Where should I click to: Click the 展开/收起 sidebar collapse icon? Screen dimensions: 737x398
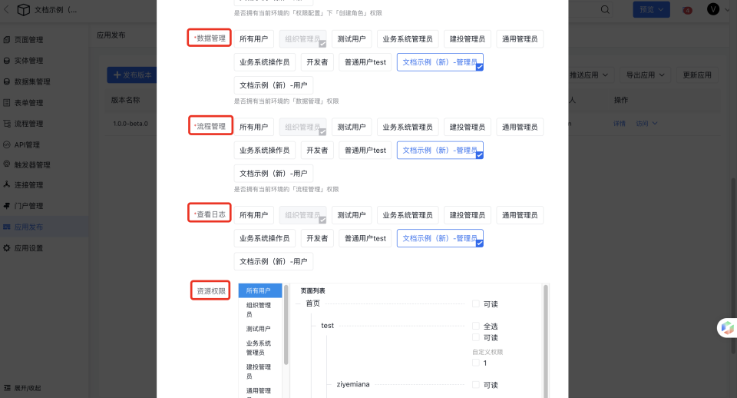click(7, 388)
